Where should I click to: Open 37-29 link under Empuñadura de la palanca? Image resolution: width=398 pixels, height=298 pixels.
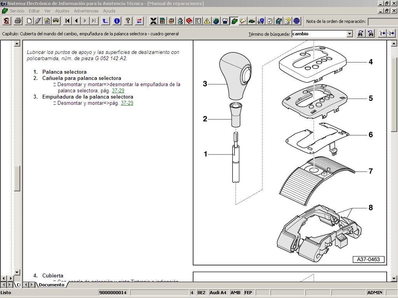pyautogui.click(x=127, y=103)
